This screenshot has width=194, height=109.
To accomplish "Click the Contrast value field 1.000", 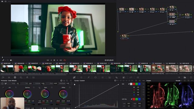I will [43, 84].
